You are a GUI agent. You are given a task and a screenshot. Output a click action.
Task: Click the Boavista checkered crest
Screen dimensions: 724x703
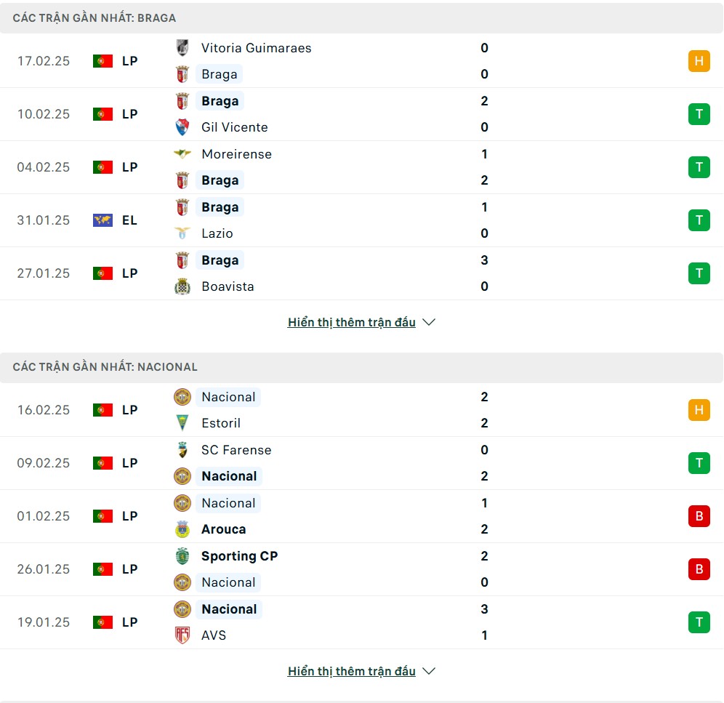pyautogui.click(x=182, y=286)
